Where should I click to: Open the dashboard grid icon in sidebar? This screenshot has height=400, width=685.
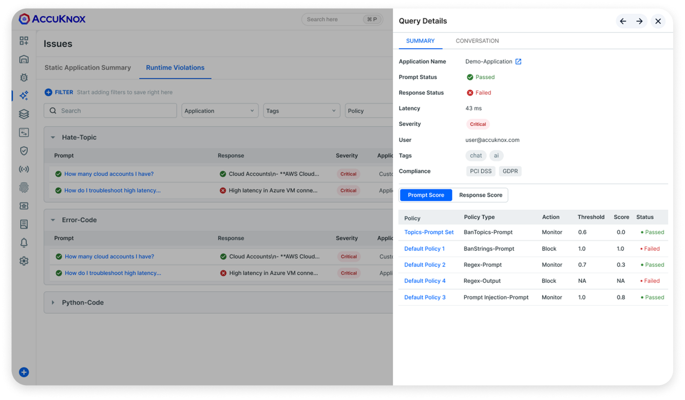coord(24,41)
